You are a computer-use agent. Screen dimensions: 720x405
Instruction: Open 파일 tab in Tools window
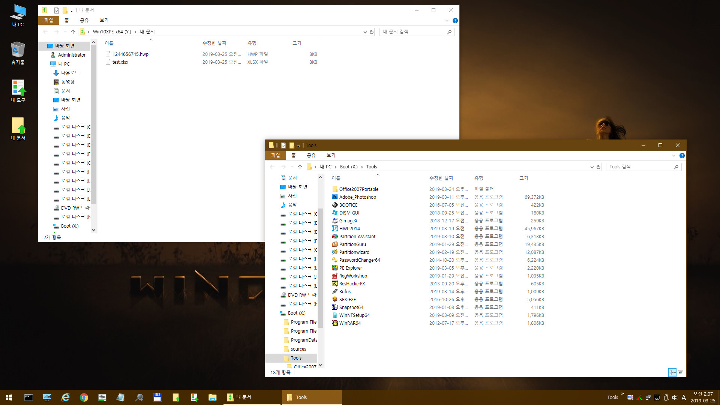coord(276,155)
